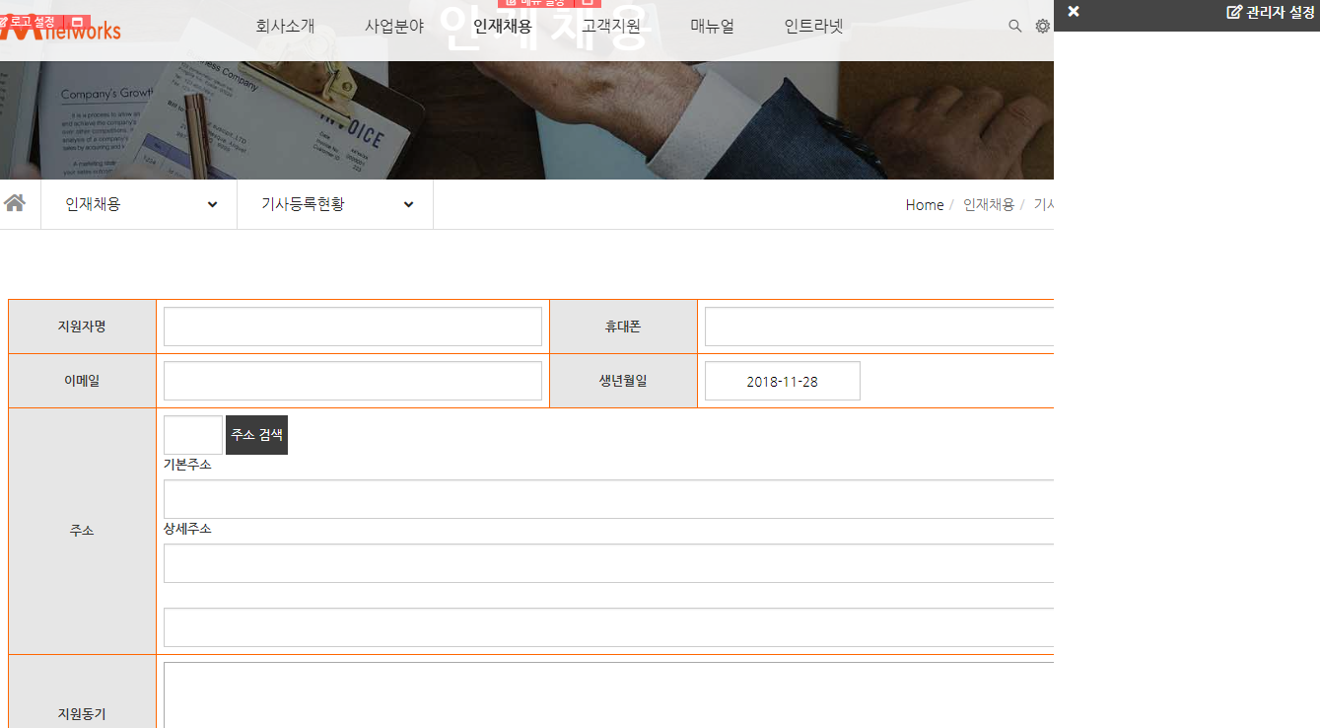Open the 인재채용 top menu
The image size is (1320, 728).
click(x=503, y=27)
